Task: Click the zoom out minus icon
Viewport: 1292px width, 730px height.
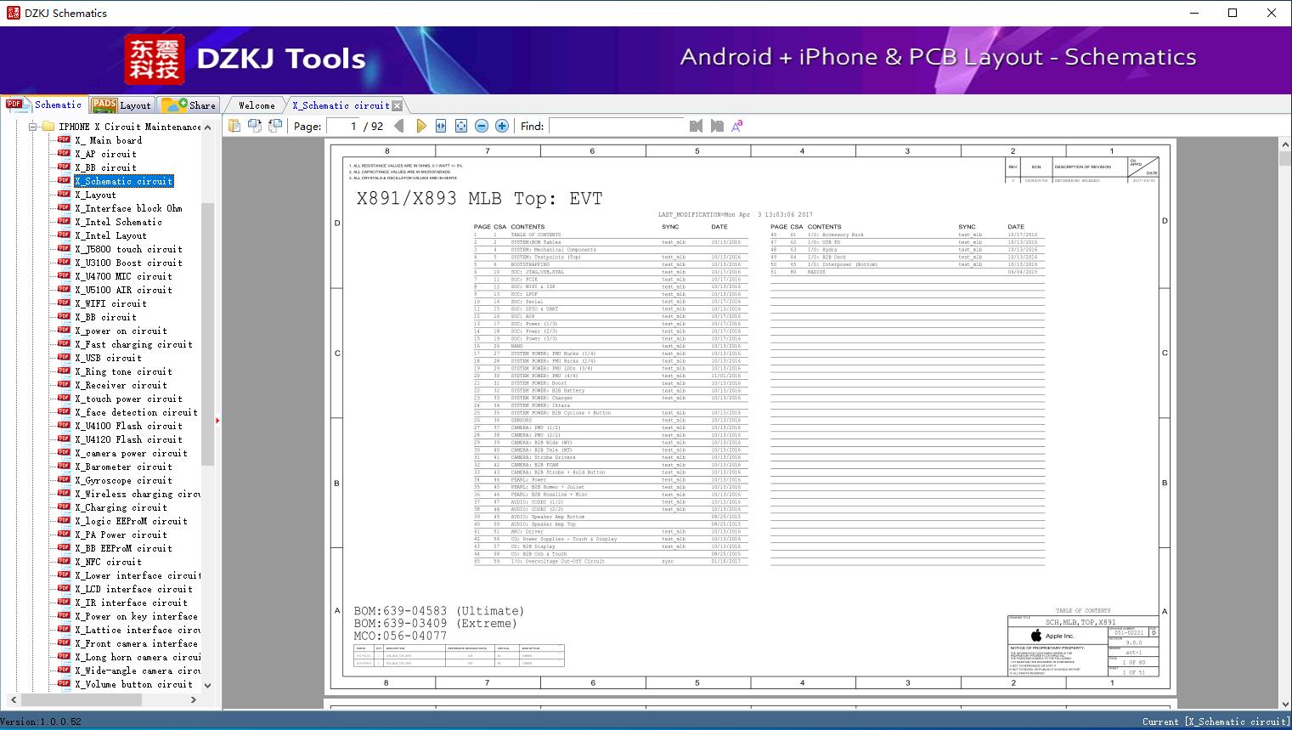Action: click(x=482, y=126)
